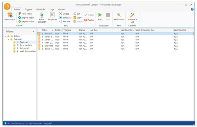197x127 pixels.
Task: Switch to the Scheduler tab
Action: tap(41, 9)
